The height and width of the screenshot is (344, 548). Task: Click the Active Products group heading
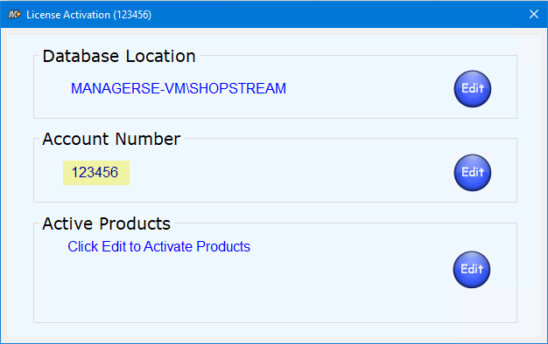point(106,224)
